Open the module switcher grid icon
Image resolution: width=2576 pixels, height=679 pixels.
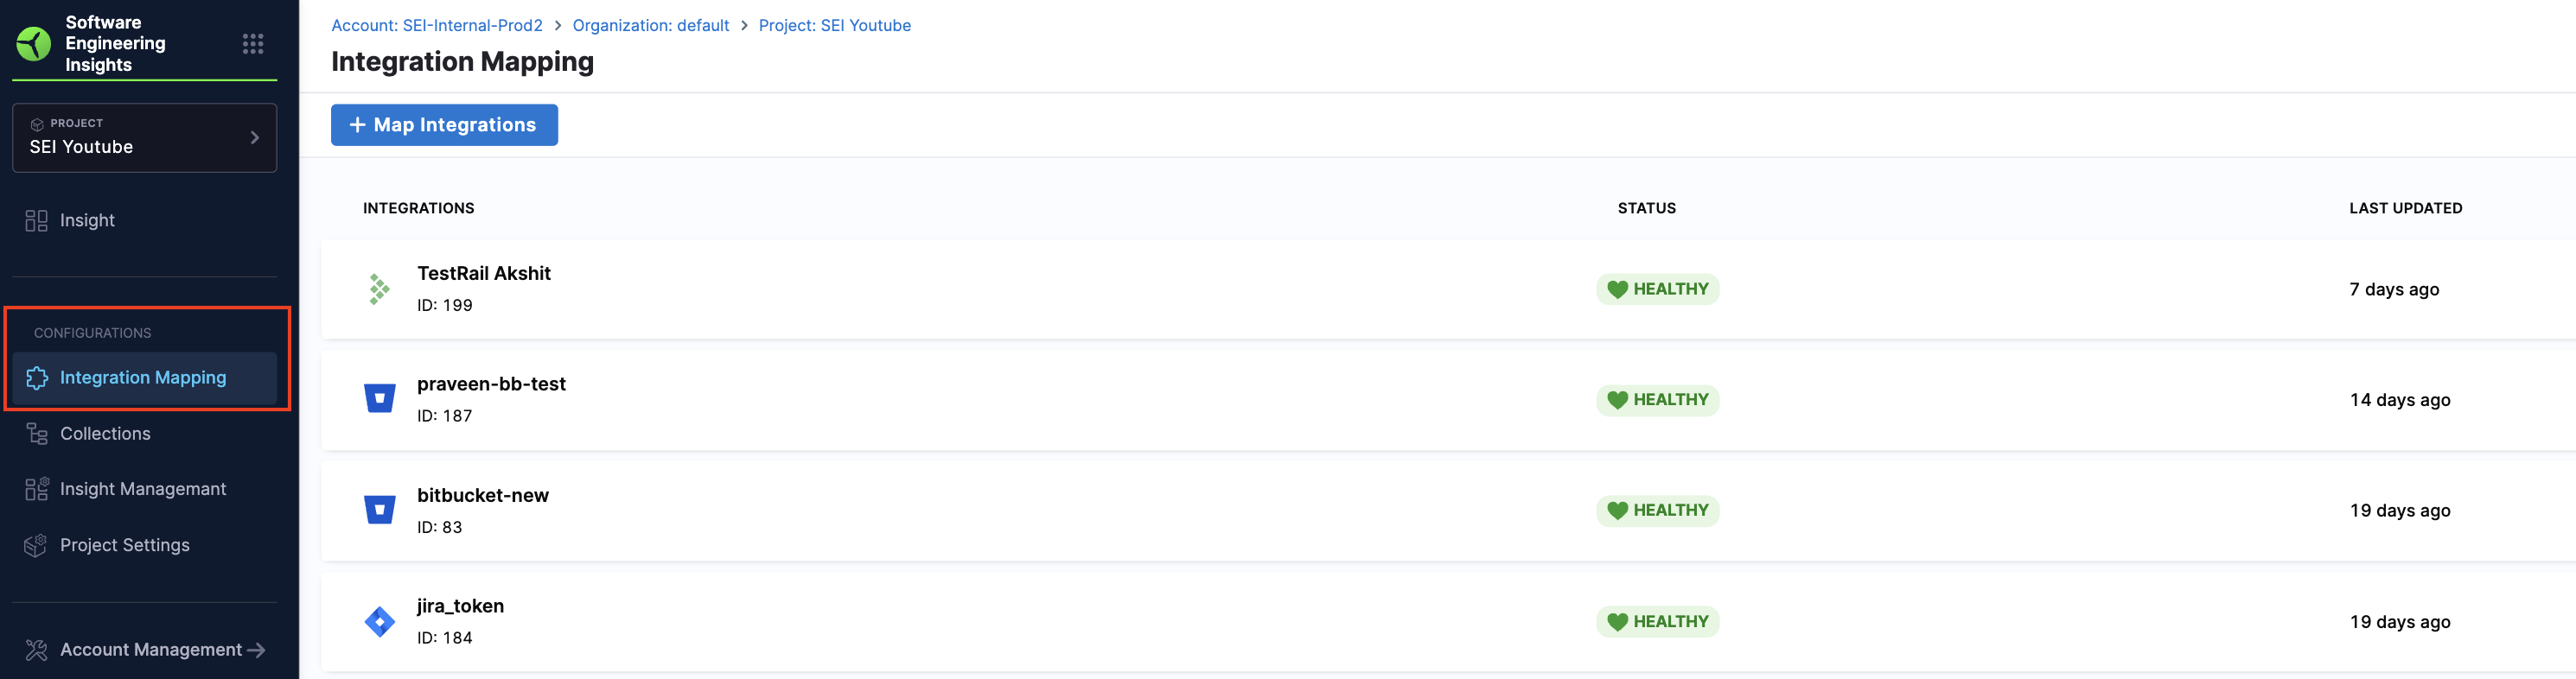click(253, 44)
